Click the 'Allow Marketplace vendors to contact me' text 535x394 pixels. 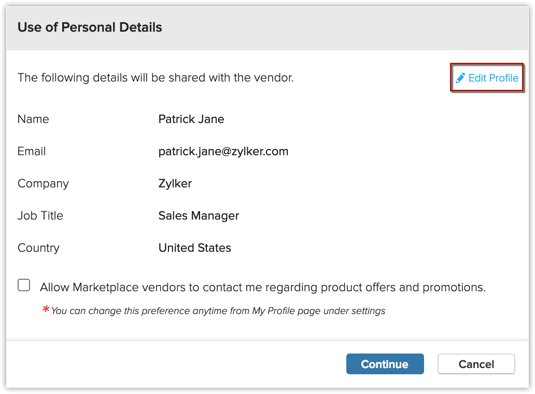point(263,287)
